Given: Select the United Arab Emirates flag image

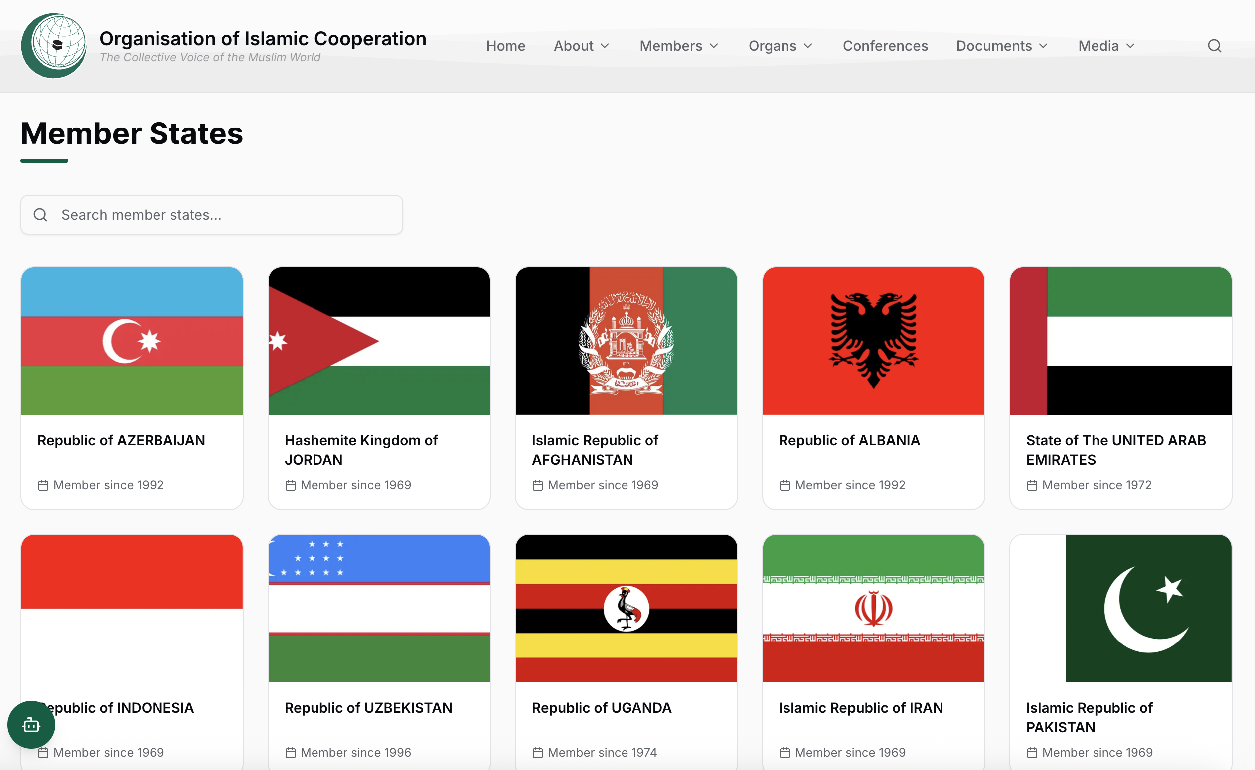Looking at the screenshot, I should (1120, 341).
